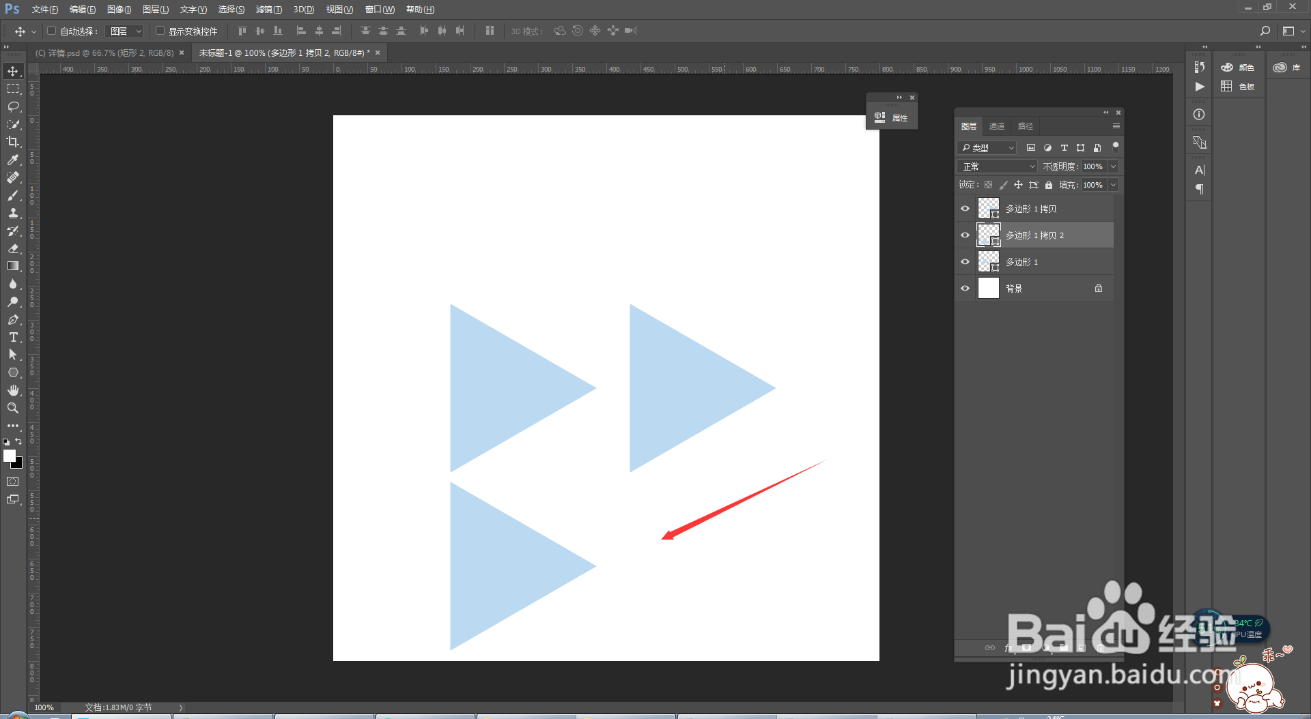
Task: Select the Gradient tool
Action: (13, 266)
